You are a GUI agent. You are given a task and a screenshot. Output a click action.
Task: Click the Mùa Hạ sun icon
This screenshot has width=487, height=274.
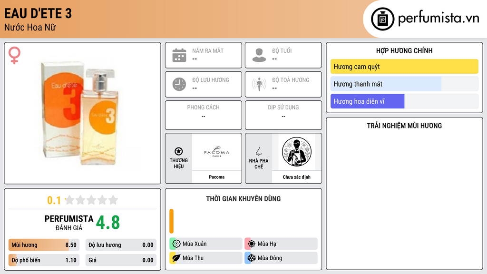tap(252, 244)
